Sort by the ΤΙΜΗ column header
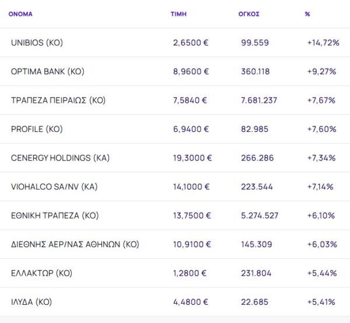 pyautogui.click(x=178, y=13)
